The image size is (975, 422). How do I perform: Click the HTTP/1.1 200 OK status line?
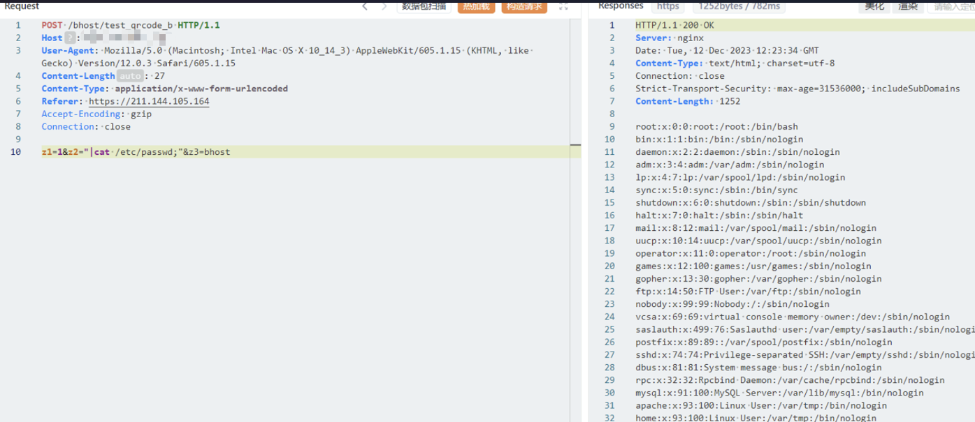(x=674, y=25)
